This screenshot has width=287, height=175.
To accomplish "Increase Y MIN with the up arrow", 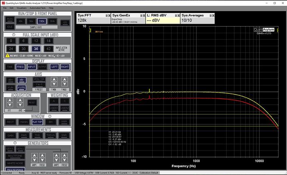I will tap(54, 79).
